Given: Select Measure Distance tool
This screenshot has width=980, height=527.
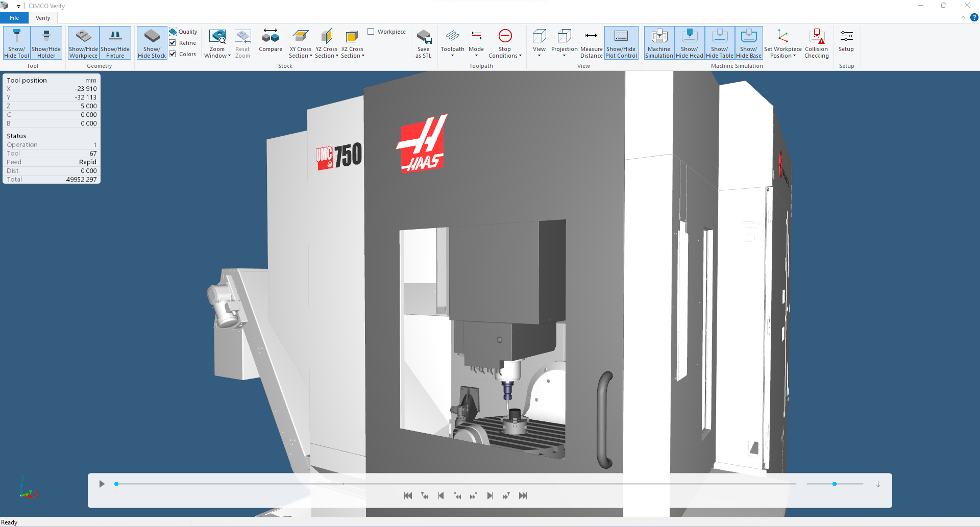Looking at the screenshot, I should click(x=592, y=43).
